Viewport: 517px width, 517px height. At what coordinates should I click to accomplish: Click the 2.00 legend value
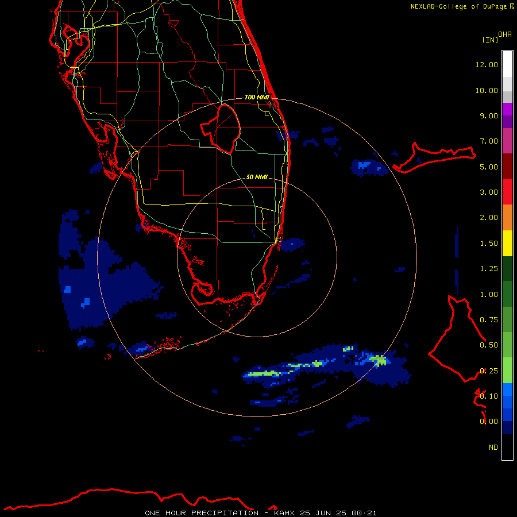pos(489,218)
